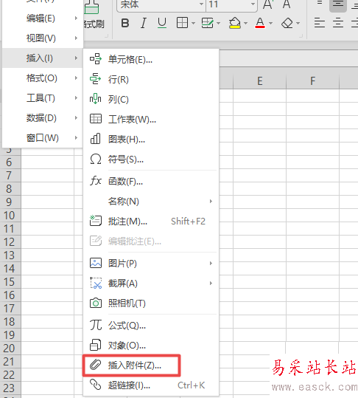Add 批注(M) comment

151,222
